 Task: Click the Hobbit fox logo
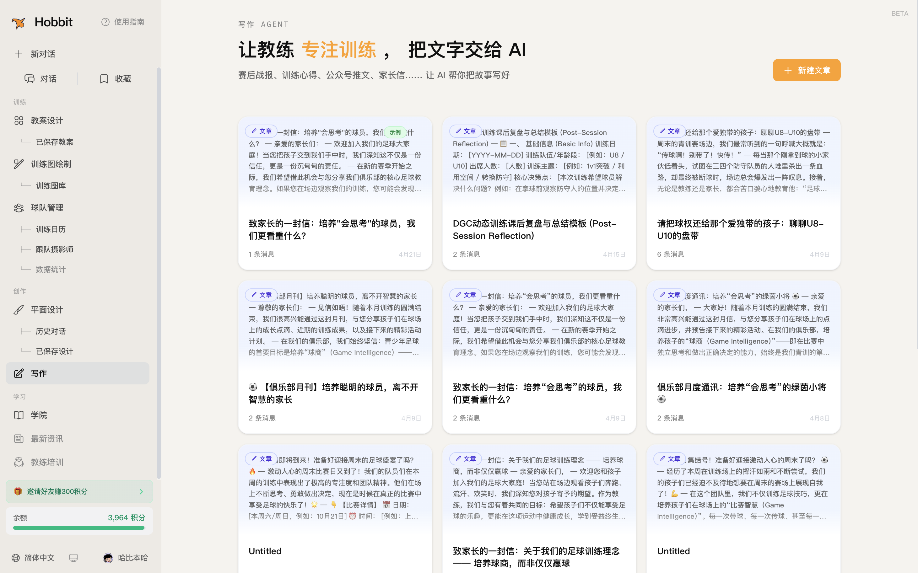pos(18,22)
